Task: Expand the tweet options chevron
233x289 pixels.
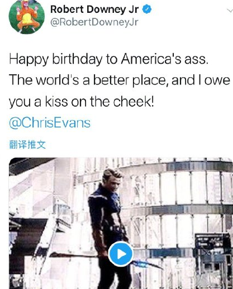Action: (x=230, y=11)
